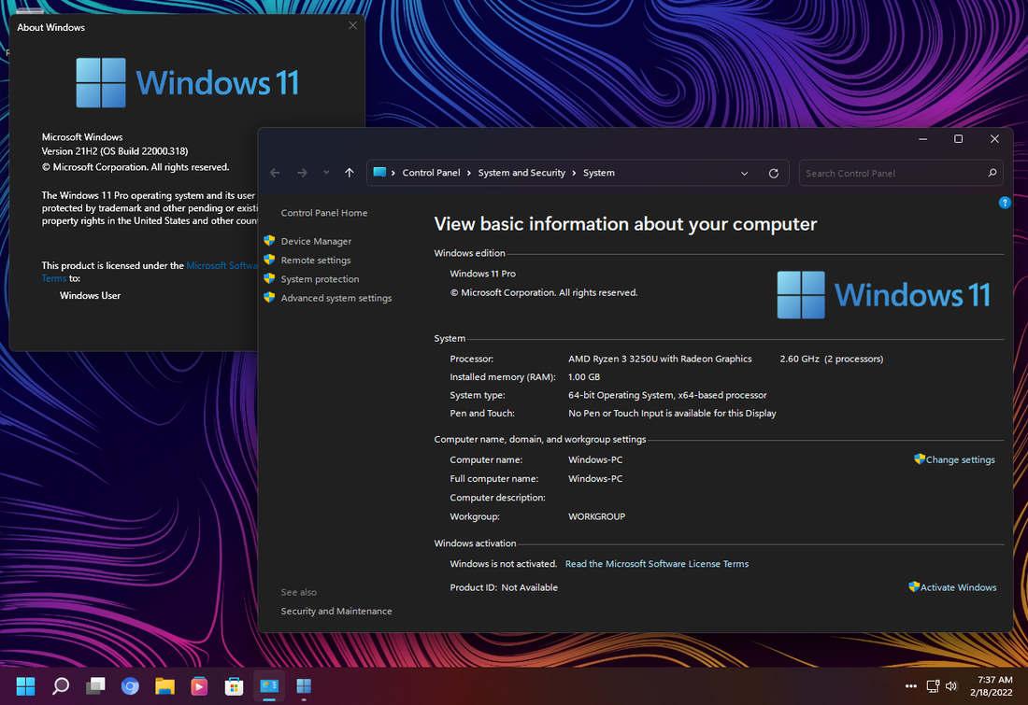The image size is (1028, 705).
Task: Open System protection from the sidebar
Action: (x=320, y=279)
